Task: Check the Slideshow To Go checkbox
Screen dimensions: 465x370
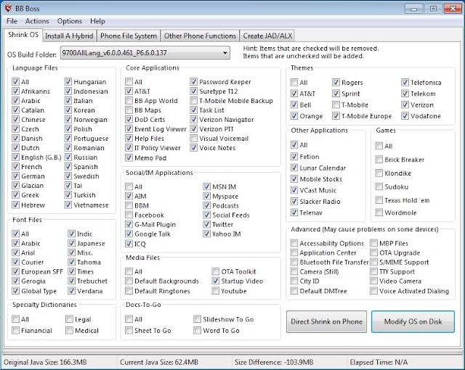Action: [197, 319]
